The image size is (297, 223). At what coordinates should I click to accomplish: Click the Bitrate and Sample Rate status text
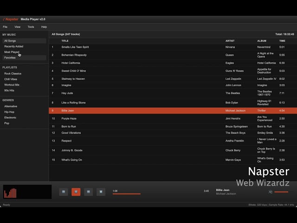tap(271, 205)
